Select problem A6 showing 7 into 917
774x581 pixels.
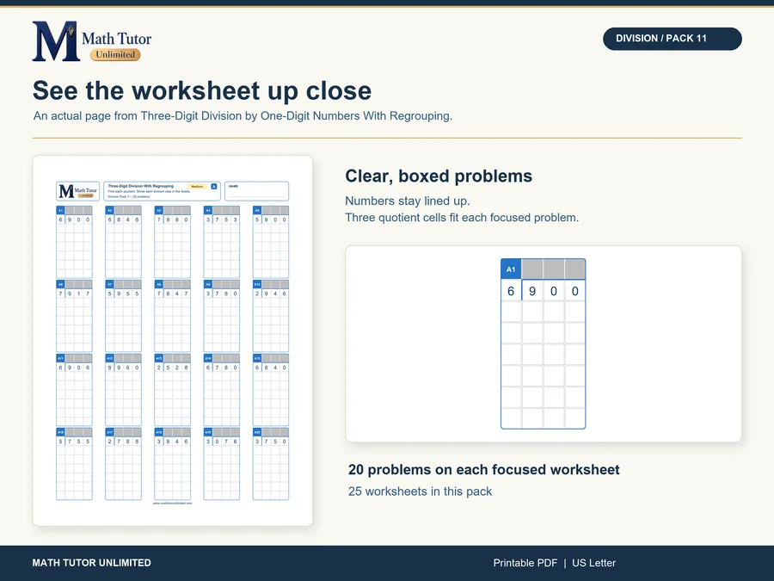74,316
